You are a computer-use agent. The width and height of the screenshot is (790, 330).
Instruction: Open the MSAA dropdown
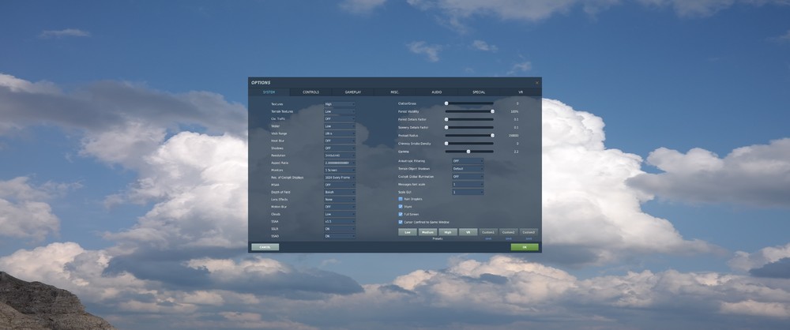[340, 185]
